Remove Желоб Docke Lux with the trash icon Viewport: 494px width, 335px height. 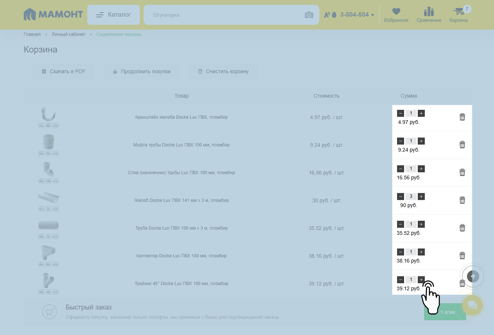click(x=462, y=200)
